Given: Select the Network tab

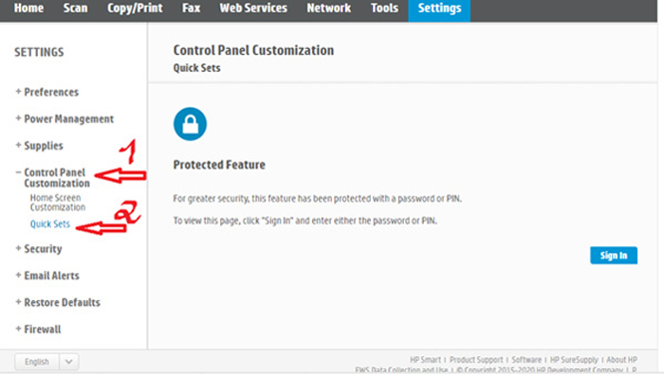Looking at the screenshot, I should click(x=328, y=8).
